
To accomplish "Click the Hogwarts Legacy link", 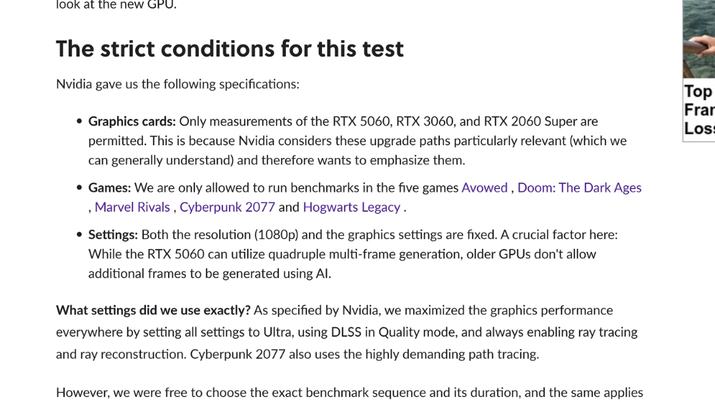I will point(352,207).
